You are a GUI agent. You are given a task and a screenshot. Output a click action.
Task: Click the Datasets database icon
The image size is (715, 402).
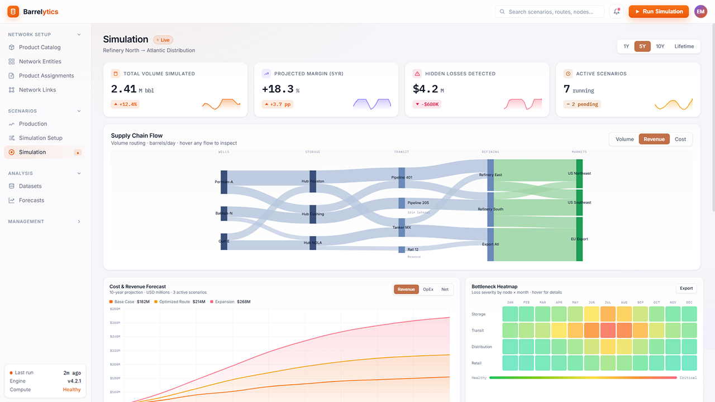(x=12, y=186)
